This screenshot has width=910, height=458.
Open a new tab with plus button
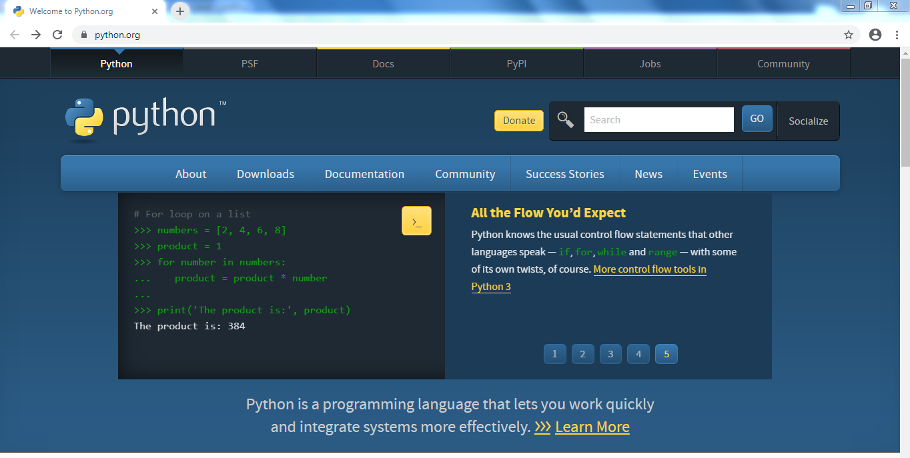[x=180, y=11]
